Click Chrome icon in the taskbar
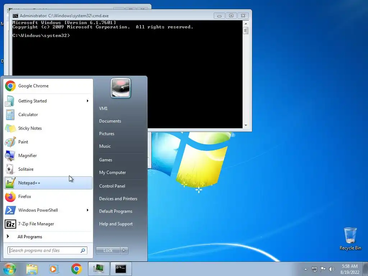 (x=76, y=269)
